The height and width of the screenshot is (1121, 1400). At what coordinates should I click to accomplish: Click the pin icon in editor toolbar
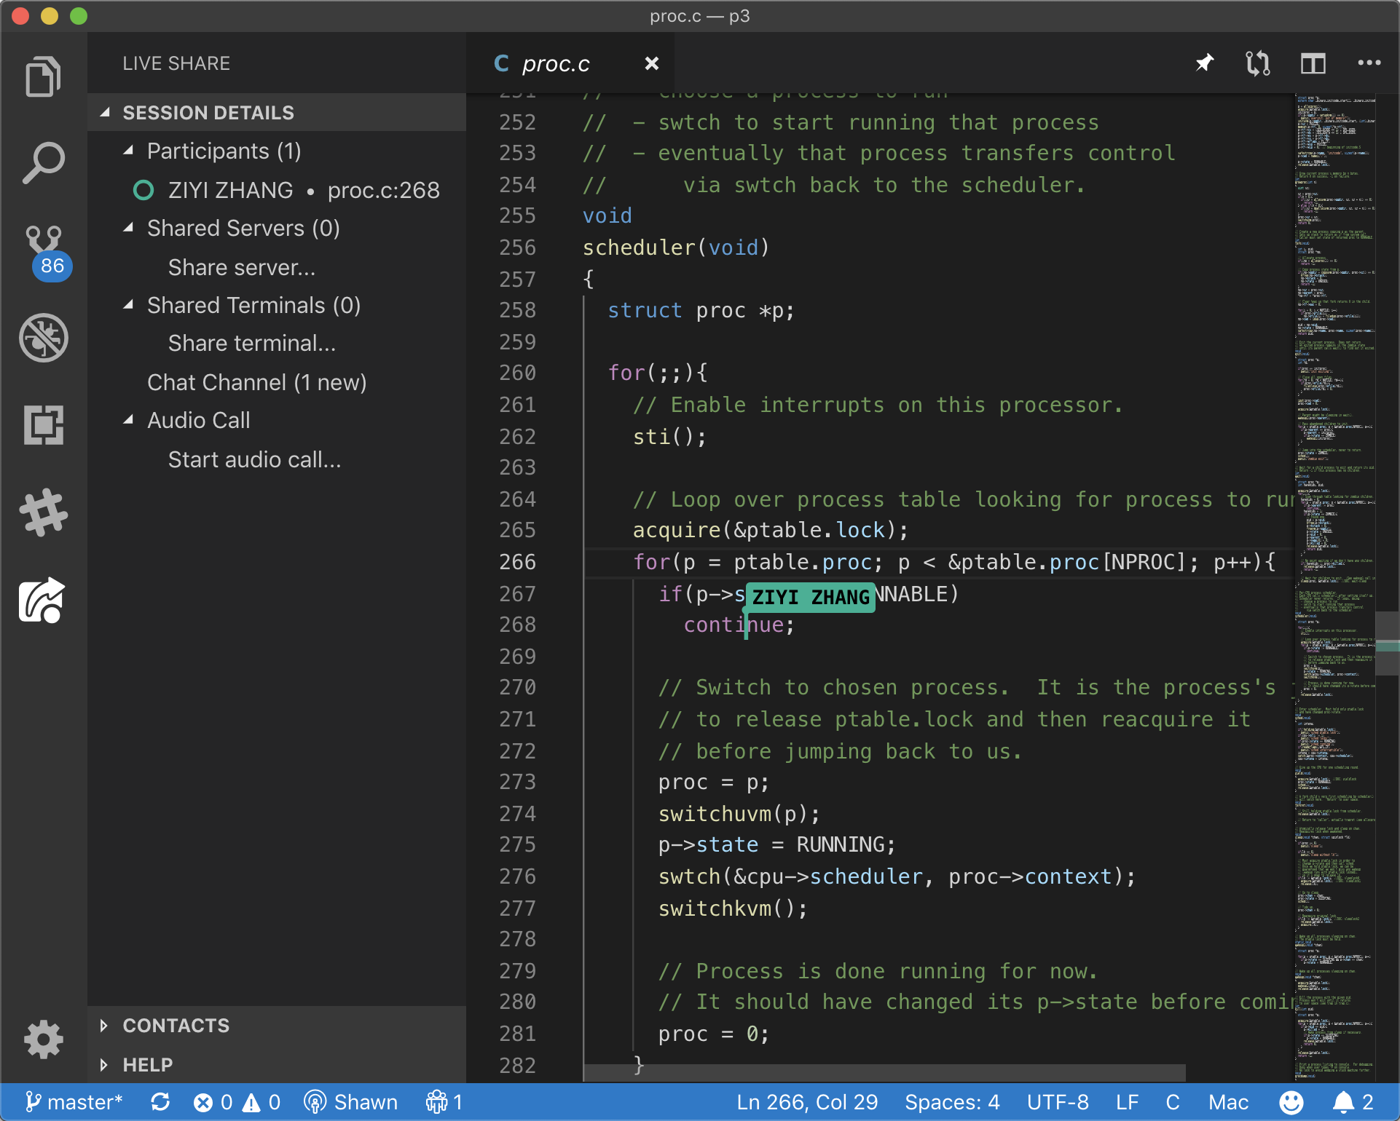tap(1204, 63)
